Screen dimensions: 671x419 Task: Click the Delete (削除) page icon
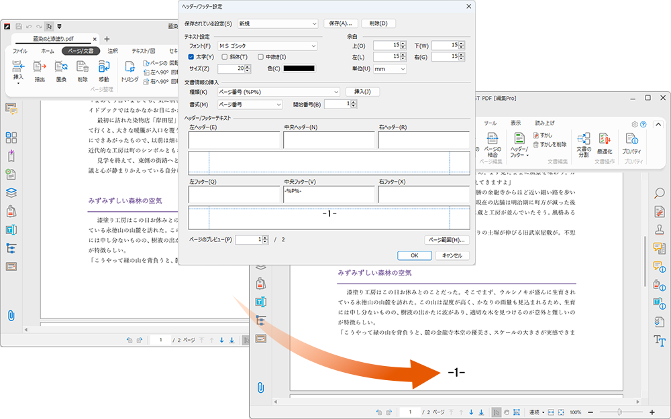[83, 66]
